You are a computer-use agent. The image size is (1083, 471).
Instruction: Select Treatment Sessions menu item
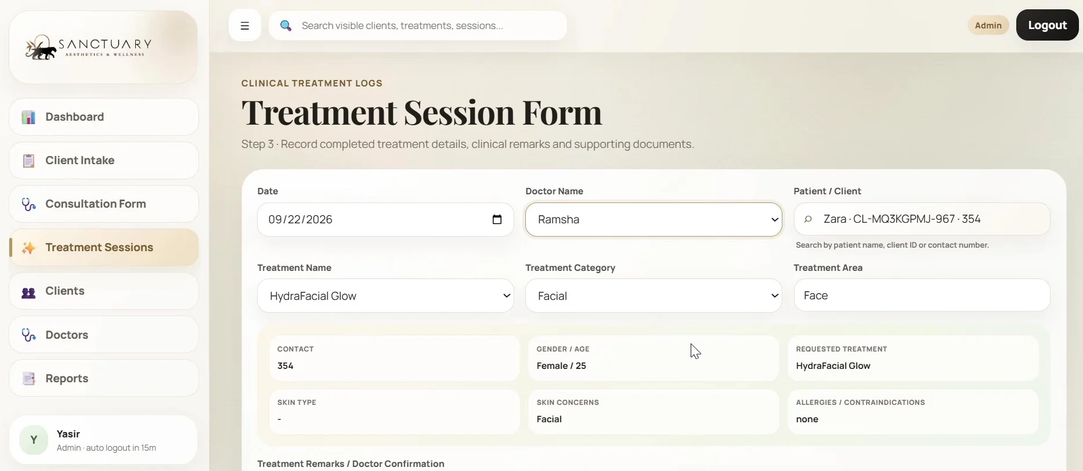coord(104,248)
